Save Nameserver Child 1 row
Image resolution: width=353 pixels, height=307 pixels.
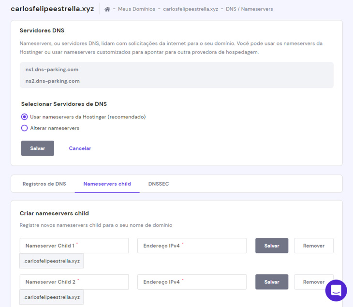[x=272, y=246]
